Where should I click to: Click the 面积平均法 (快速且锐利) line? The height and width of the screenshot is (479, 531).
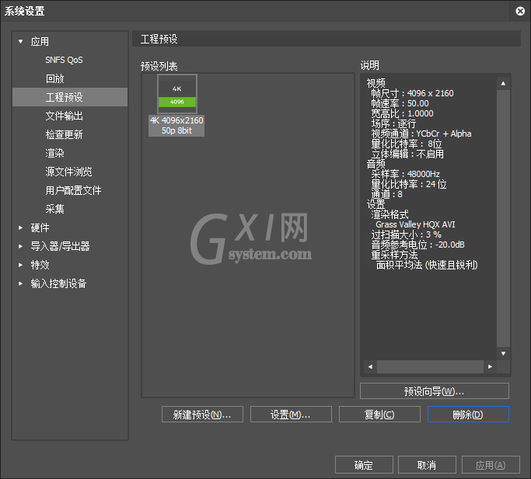tap(427, 265)
